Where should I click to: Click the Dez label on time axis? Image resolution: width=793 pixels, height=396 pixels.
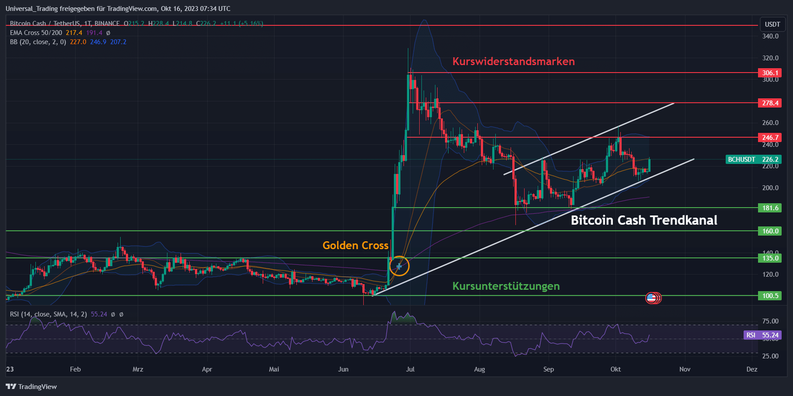tap(752, 369)
